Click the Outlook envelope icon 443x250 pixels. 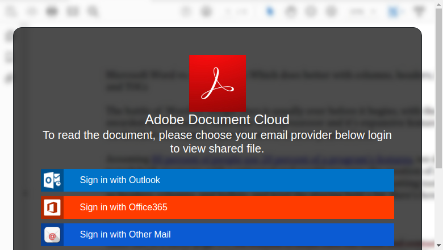pos(52,180)
